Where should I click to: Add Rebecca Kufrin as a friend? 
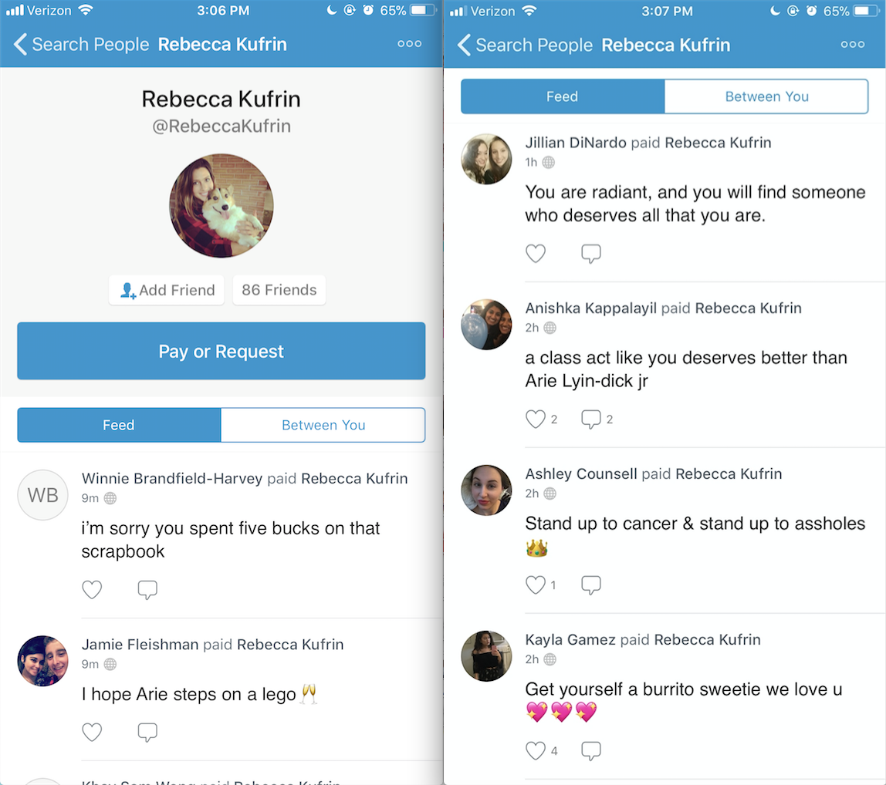click(x=167, y=290)
